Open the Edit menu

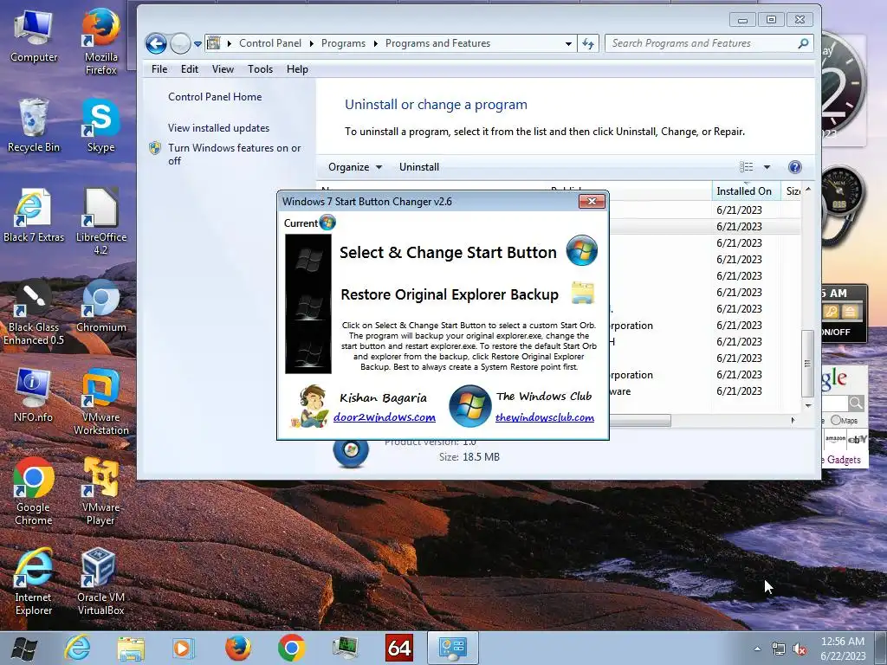(x=190, y=69)
